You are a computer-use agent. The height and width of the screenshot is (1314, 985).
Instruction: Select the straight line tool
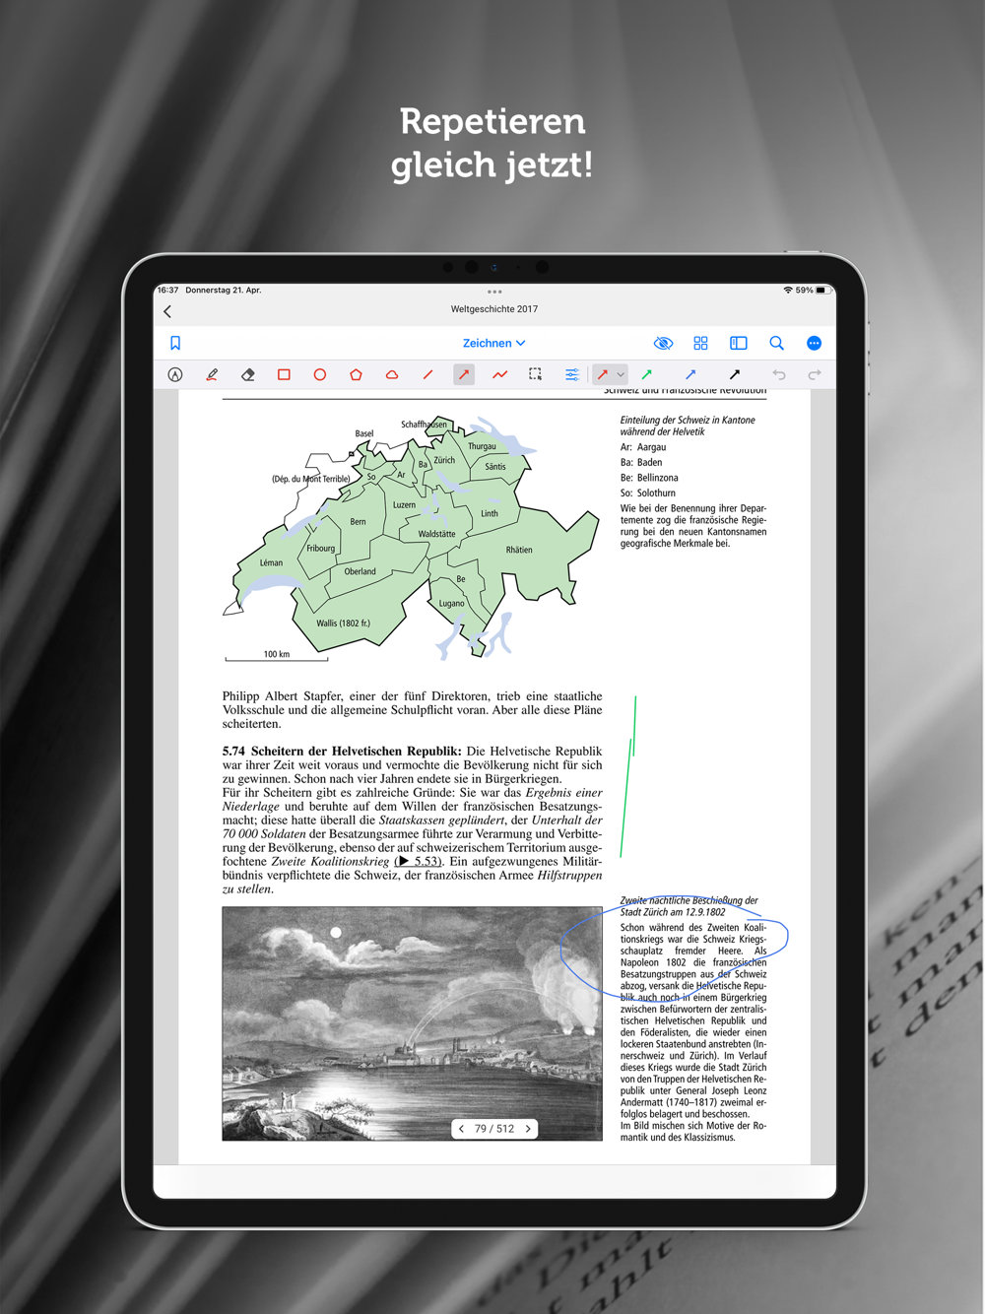pyautogui.click(x=427, y=374)
